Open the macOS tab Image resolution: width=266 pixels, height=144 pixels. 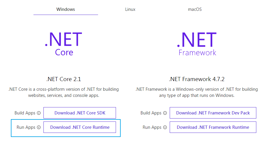click(195, 9)
